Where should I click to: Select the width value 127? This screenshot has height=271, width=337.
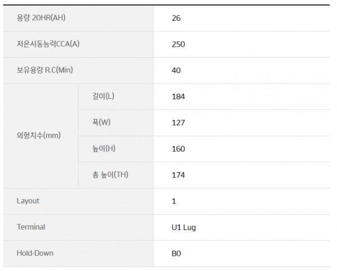tap(178, 123)
